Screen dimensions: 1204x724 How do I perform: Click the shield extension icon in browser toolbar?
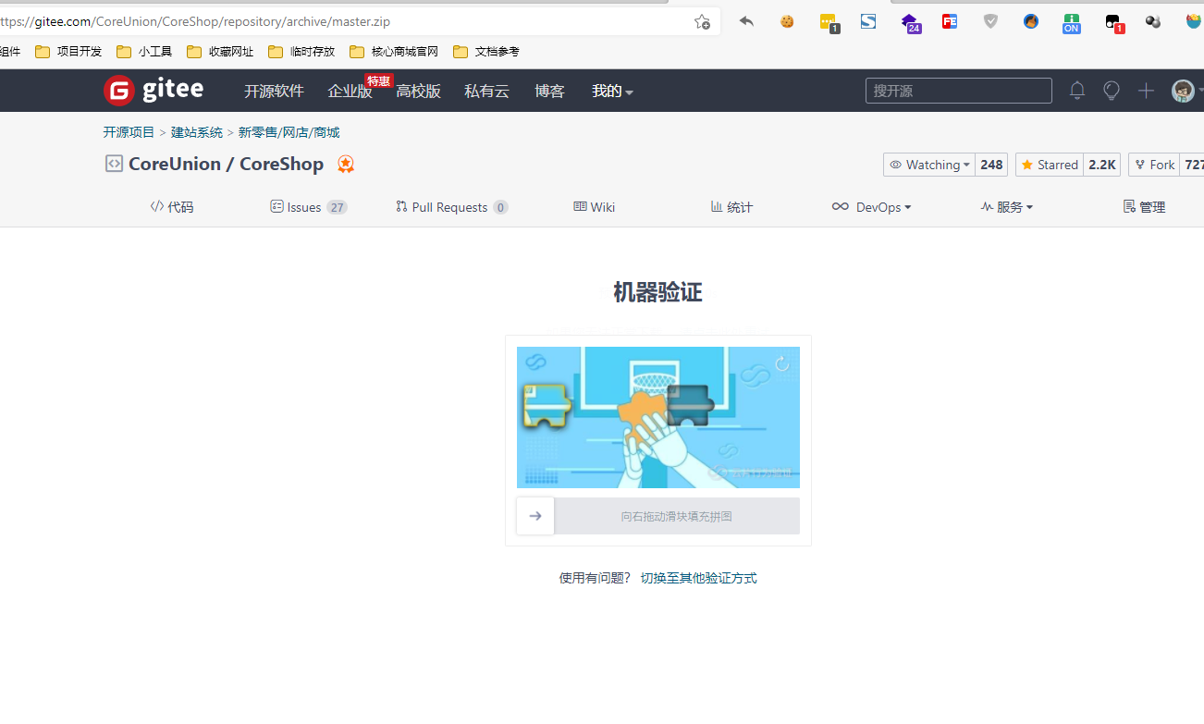click(x=990, y=21)
